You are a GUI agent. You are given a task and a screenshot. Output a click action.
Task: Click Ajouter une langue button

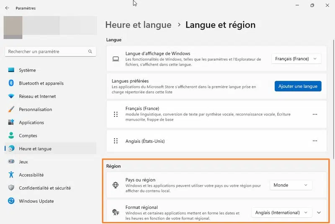pyautogui.click(x=298, y=86)
